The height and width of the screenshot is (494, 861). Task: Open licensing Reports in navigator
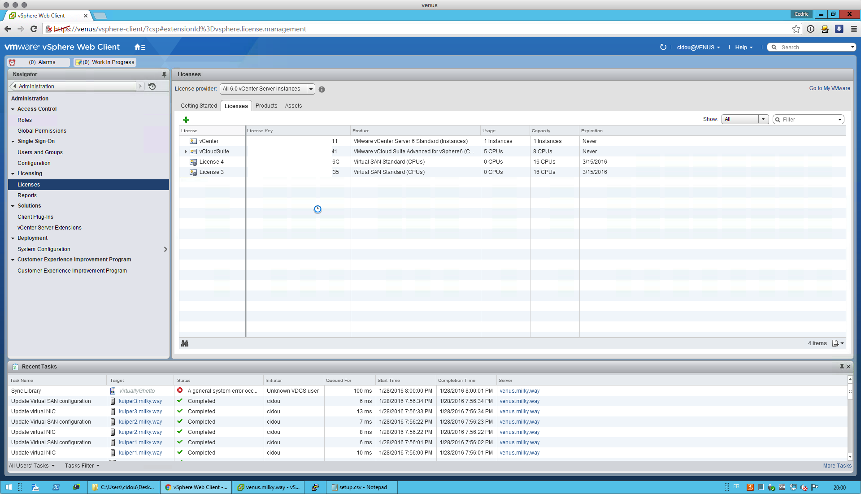point(27,195)
